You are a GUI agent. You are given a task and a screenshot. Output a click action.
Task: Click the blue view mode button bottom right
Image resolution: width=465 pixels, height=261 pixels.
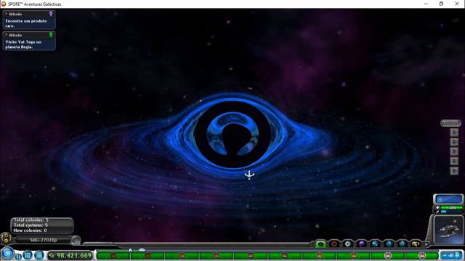click(451, 254)
